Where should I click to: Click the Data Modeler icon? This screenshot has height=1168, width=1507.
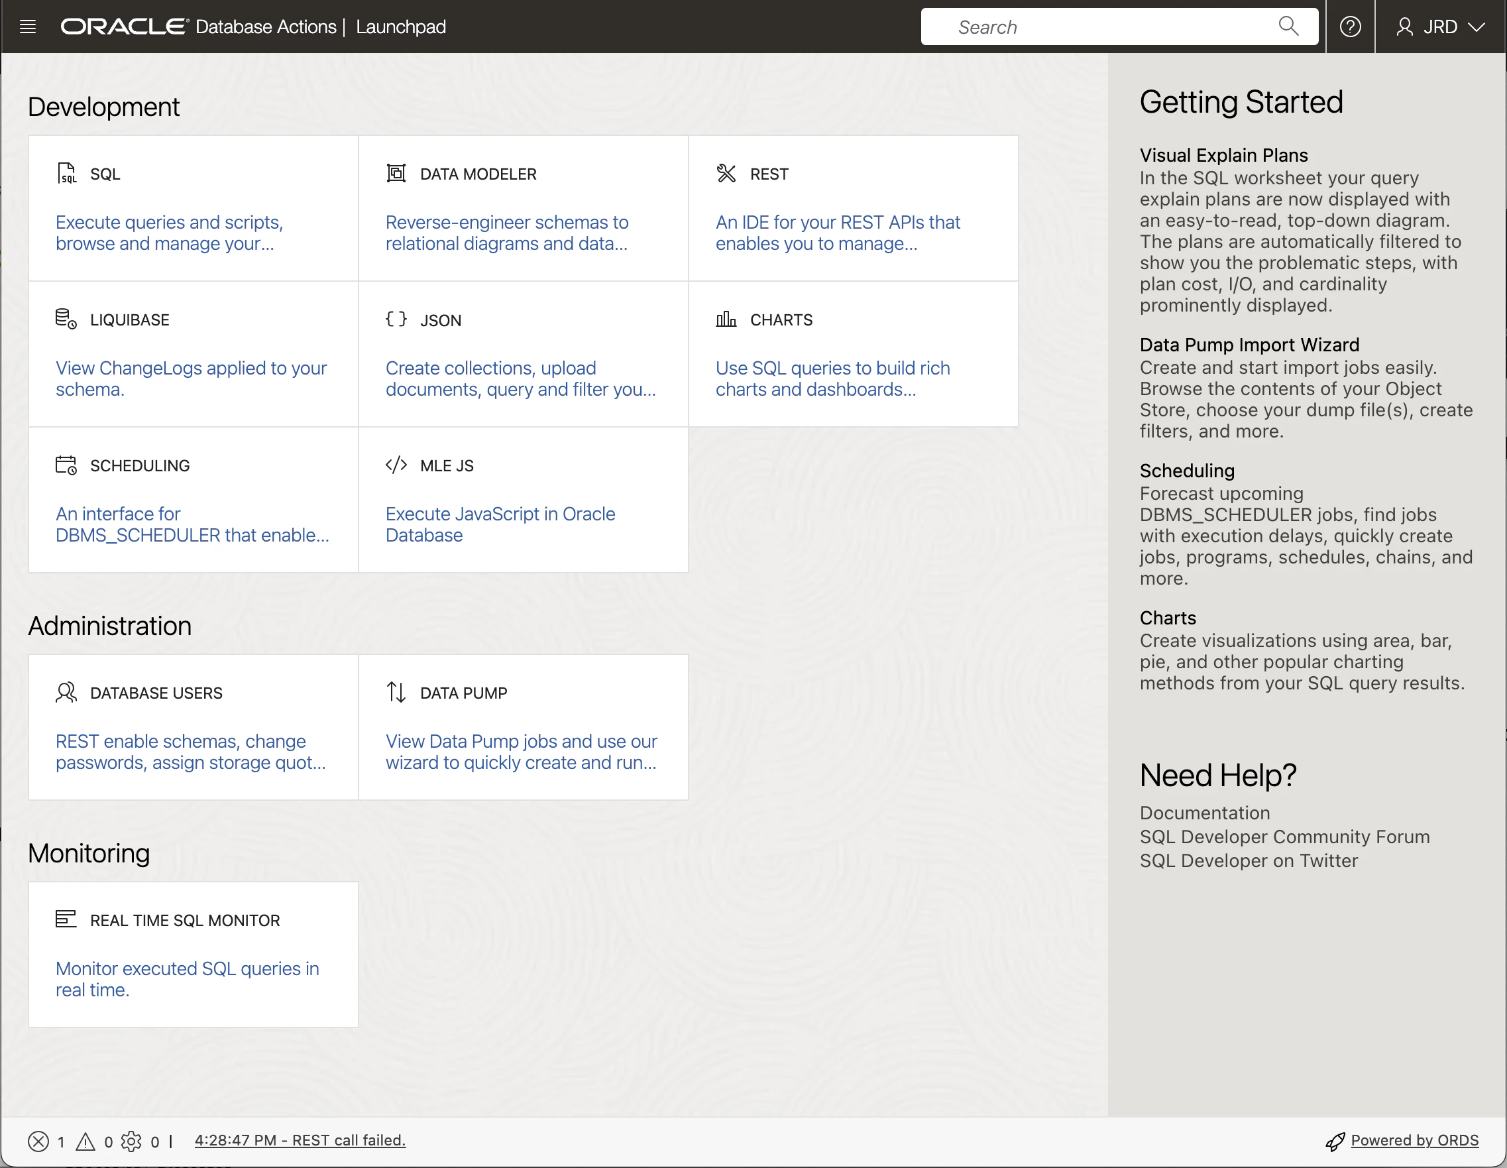coord(396,173)
